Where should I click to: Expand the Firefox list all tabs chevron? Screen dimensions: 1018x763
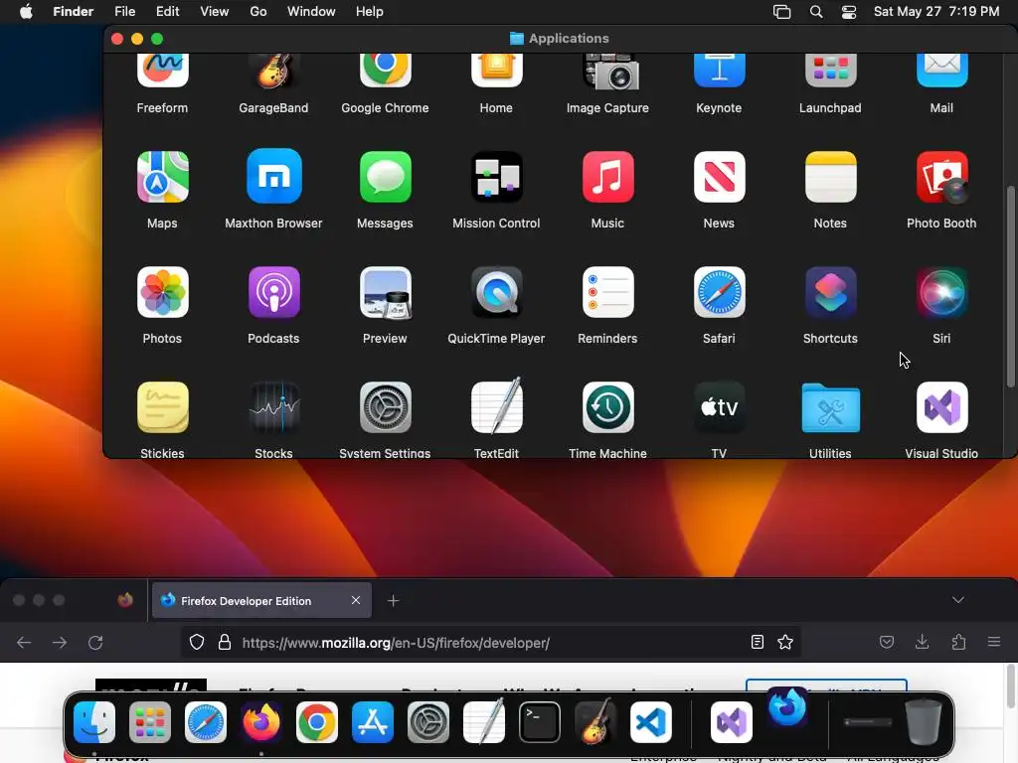tap(958, 599)
